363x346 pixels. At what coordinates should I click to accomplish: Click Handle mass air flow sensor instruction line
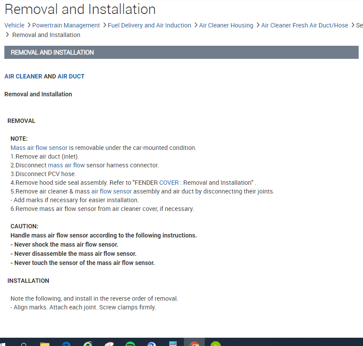coord(103,235)
